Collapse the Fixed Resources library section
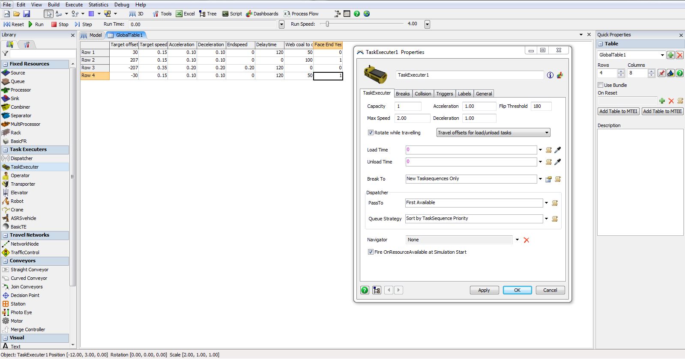This screenshot has width=685, height=359. [x=5, y=64]
